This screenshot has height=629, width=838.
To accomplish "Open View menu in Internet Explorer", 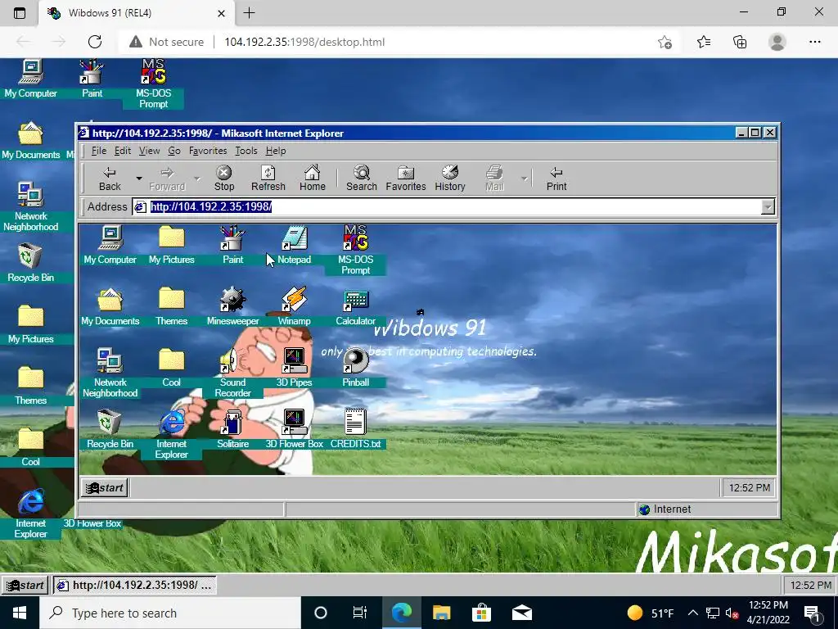I will tap(149, 151).
